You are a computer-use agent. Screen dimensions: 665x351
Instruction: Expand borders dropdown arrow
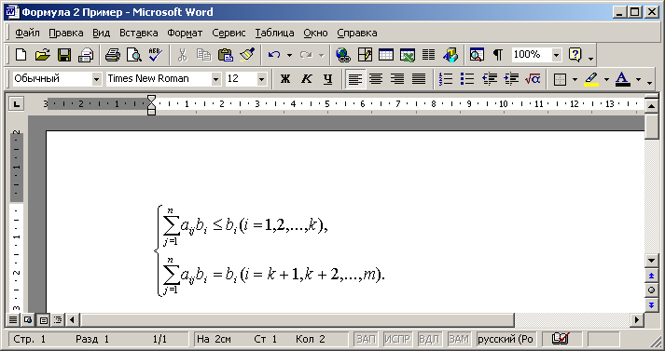click(575, 79)
